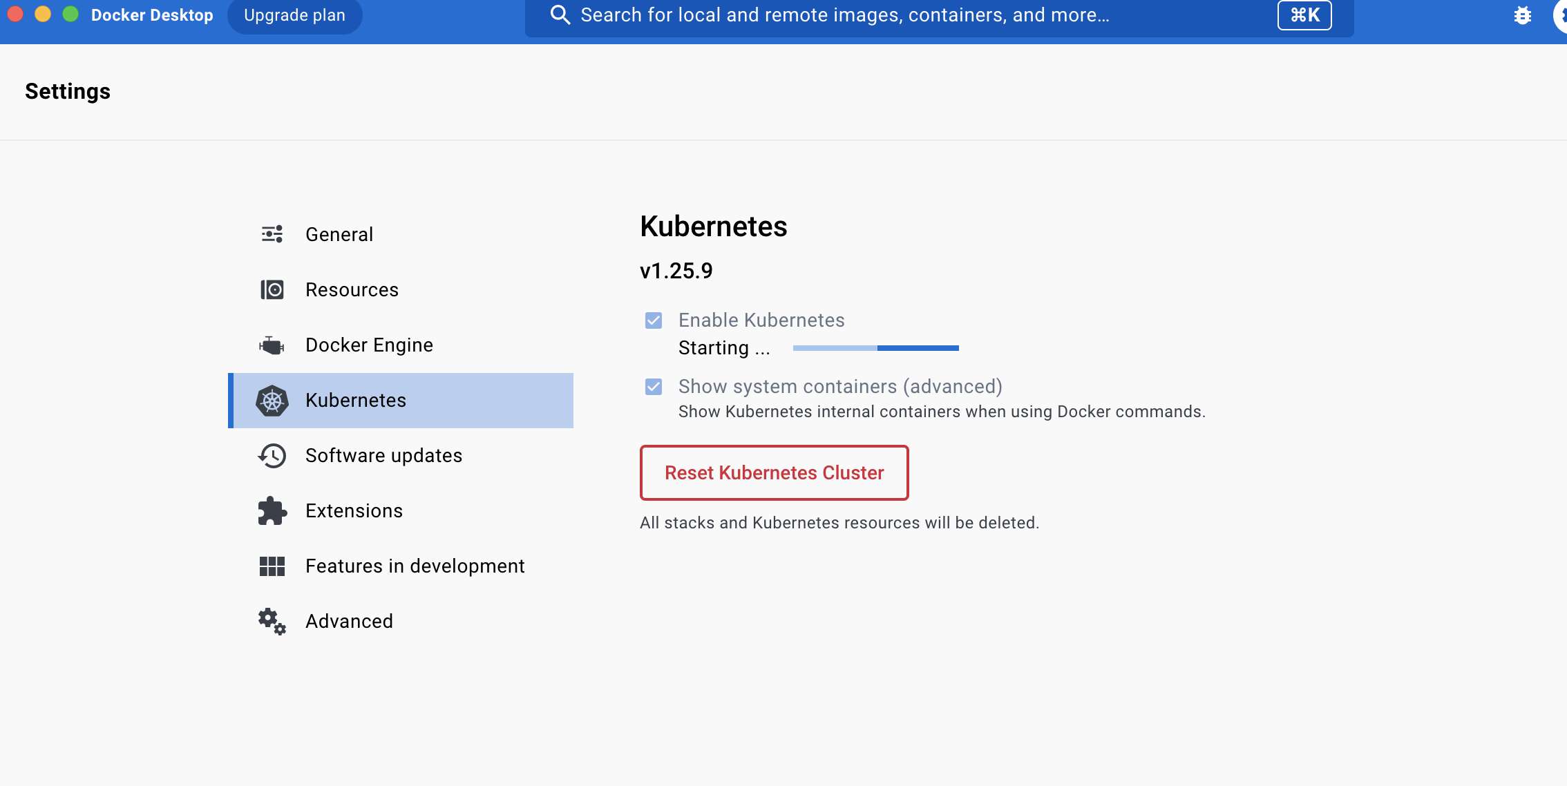Click the Kubernetes wheel icon
This screenshot has width=1567, height=786.
point(272,401)
